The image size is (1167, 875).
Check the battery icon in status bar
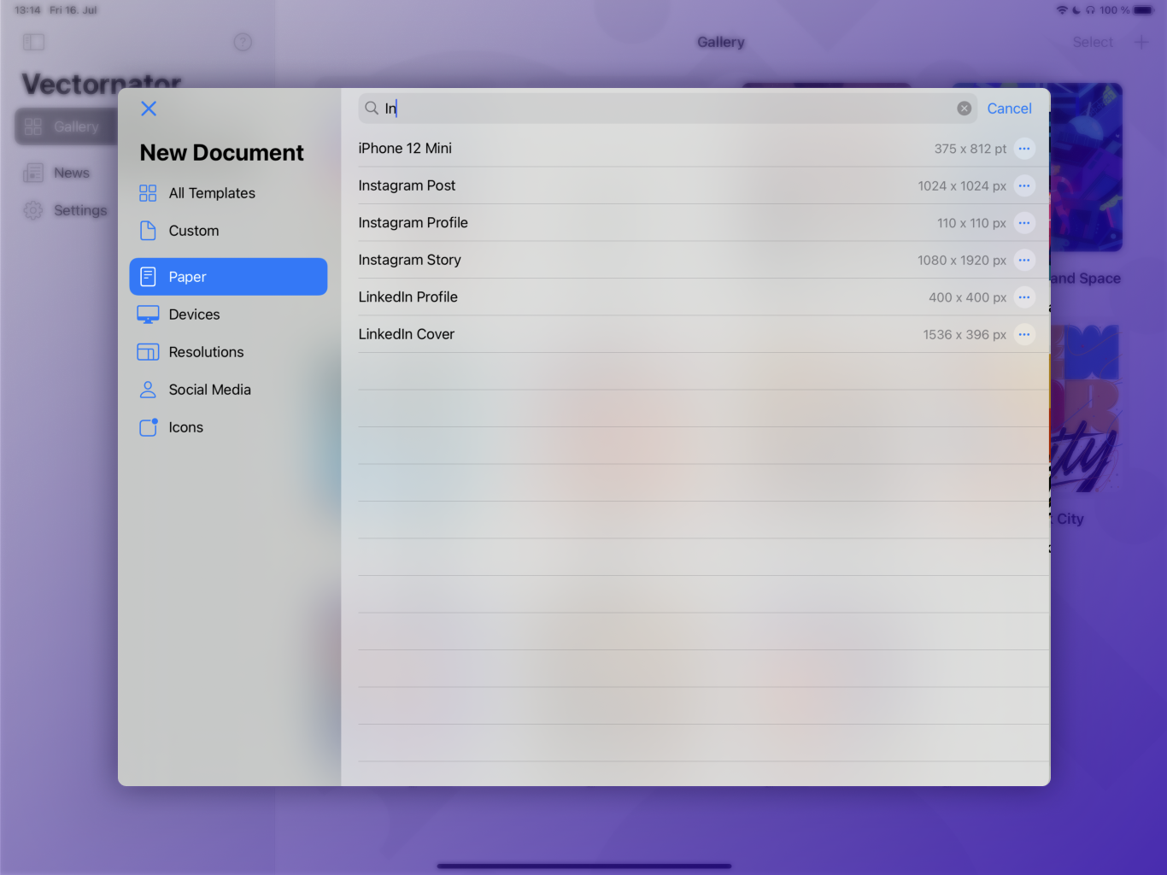click(x=1143, y=10)
